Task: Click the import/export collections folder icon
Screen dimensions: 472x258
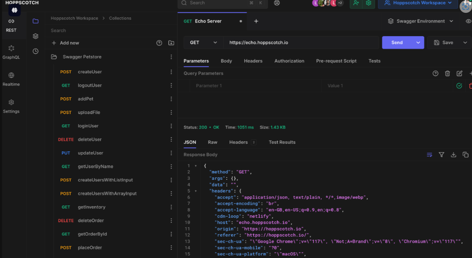Action: pyautogui.click(x=171, y=43)
